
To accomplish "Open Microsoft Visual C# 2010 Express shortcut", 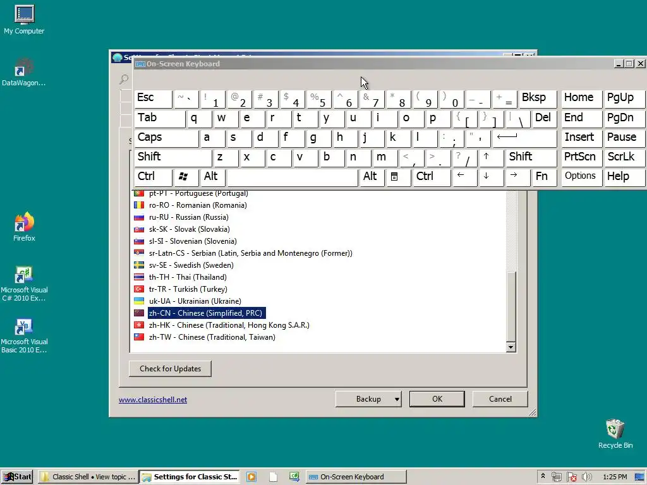I will click(x=24, y=284).
